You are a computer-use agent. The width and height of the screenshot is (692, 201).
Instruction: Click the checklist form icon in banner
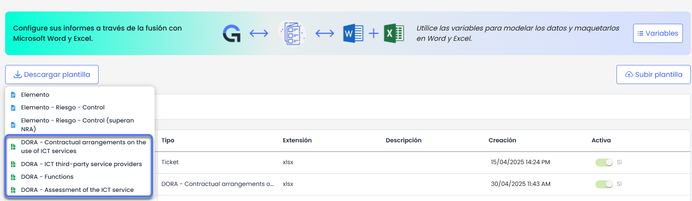point(292,33)
